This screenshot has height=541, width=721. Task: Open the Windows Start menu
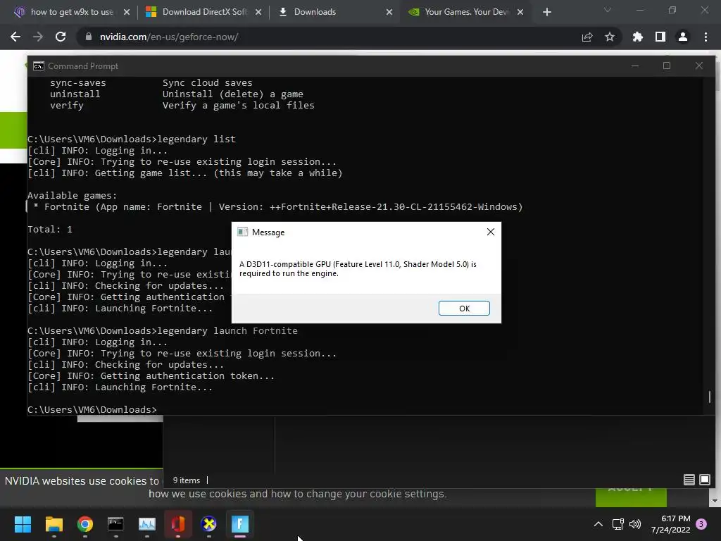[23, 524]
